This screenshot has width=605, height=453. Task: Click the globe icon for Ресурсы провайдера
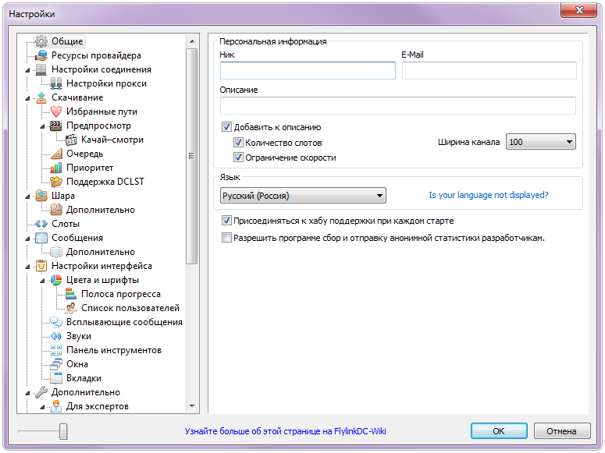(41, 55)
